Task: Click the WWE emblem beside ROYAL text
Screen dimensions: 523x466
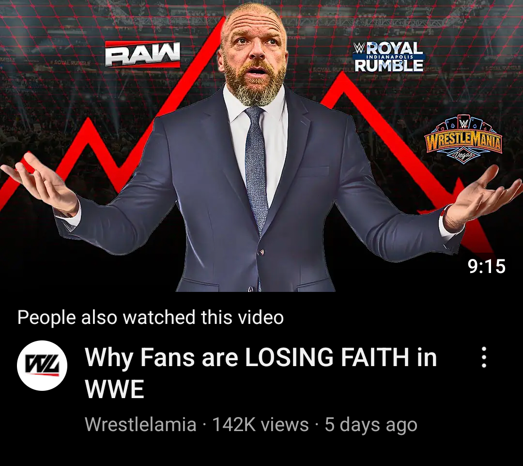Action: [x=358, y=48]
